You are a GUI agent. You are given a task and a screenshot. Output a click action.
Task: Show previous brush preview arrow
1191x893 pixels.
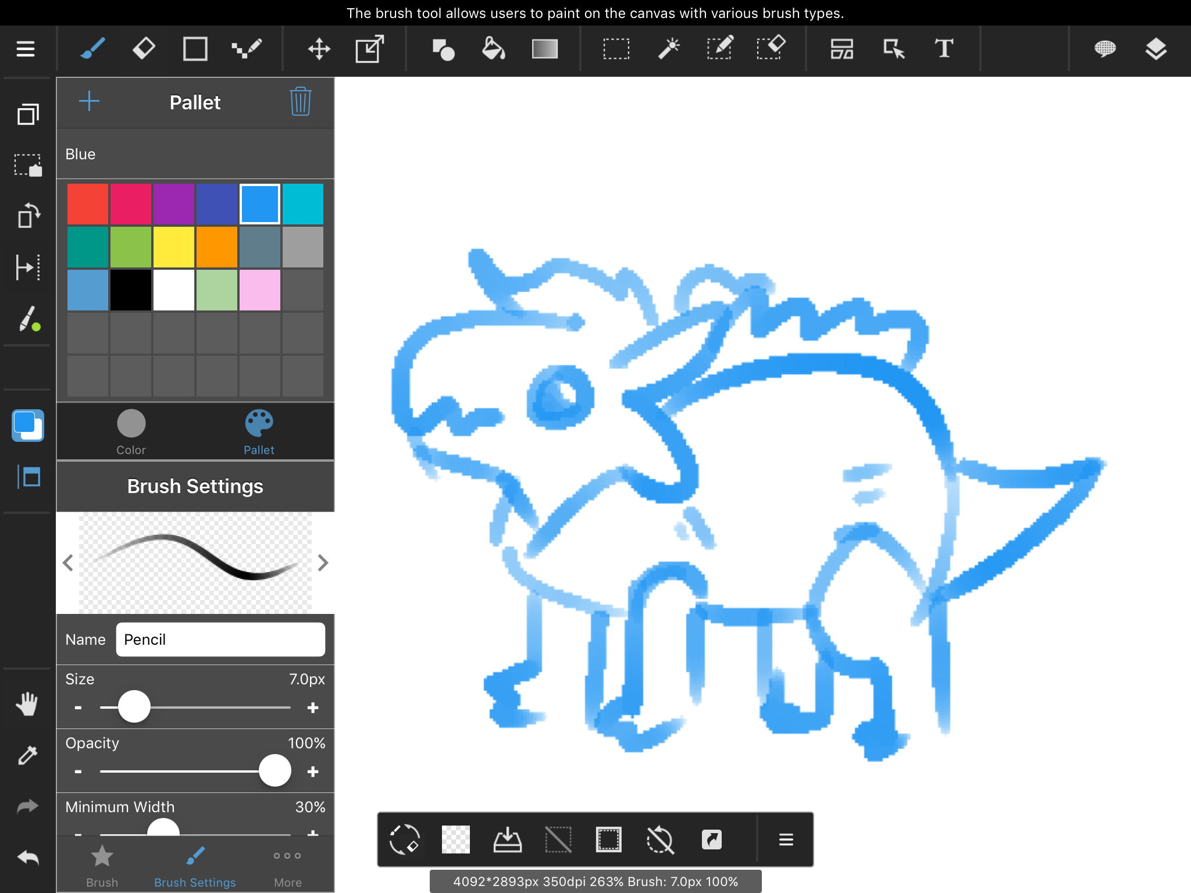click(68, 563)
